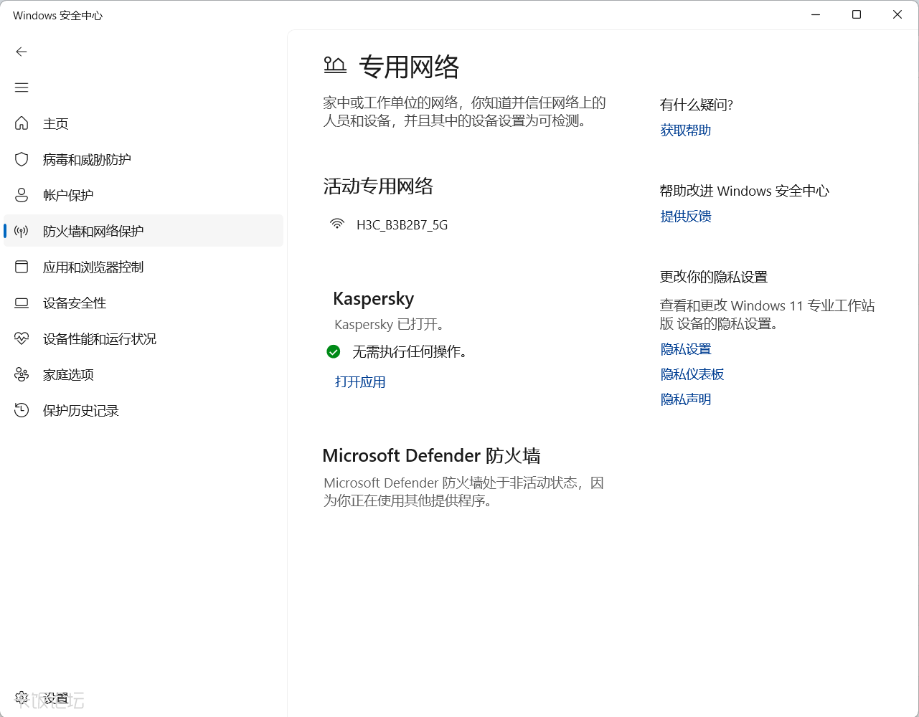Select 家庭选项 in the sidebar

pyautogui.click(x=143, y=374)
